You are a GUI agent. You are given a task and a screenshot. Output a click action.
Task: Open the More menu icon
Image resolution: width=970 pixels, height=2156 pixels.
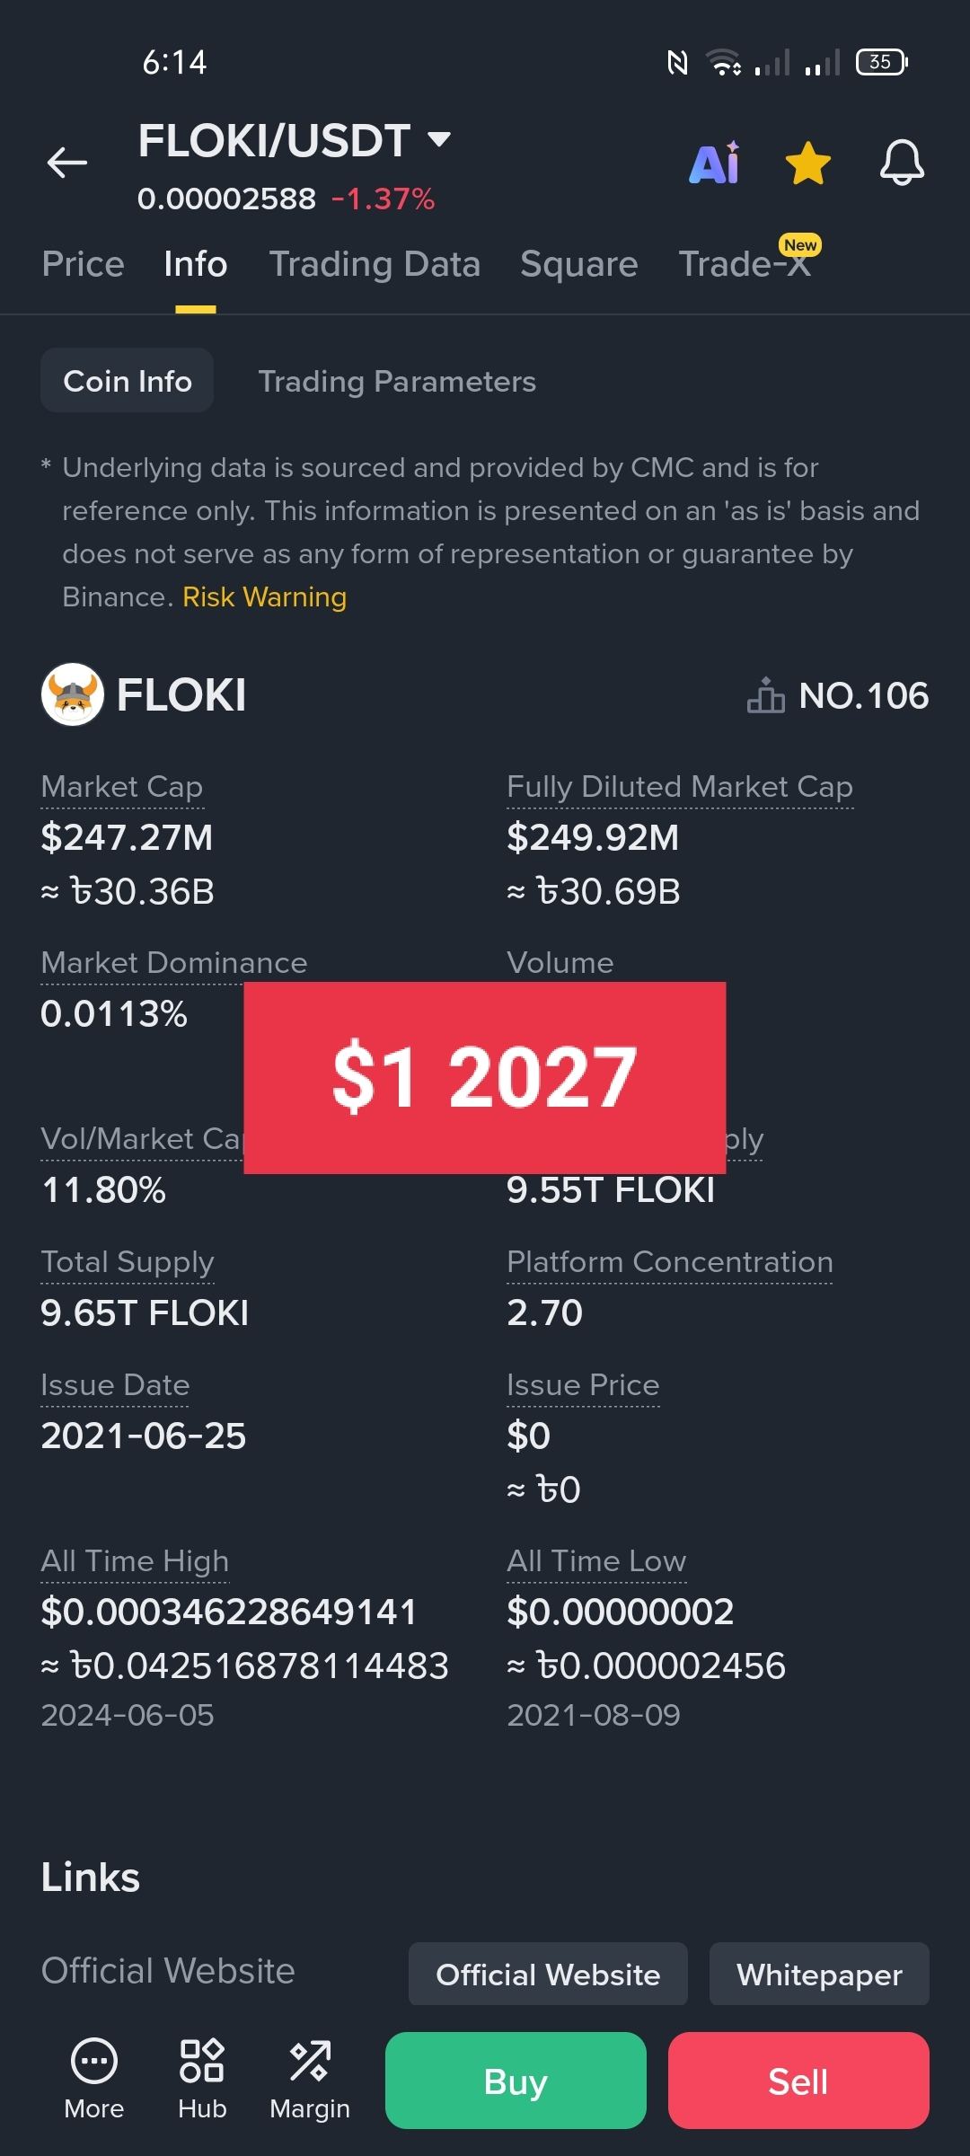[94, 2061]
